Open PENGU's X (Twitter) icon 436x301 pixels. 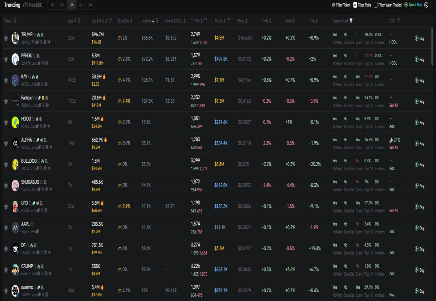43,63
